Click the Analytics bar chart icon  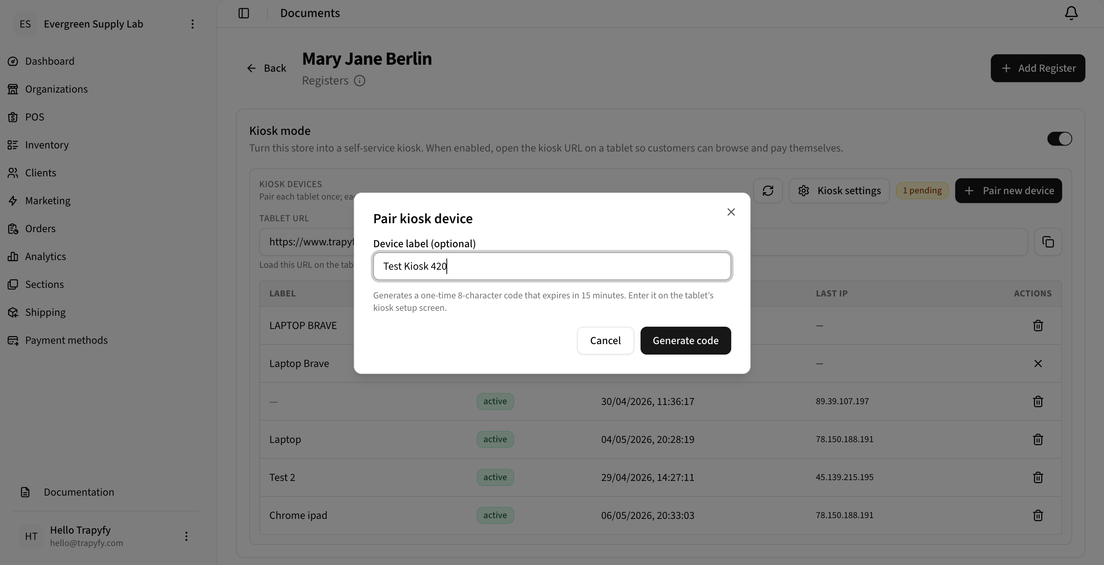[x=13, y=257]
